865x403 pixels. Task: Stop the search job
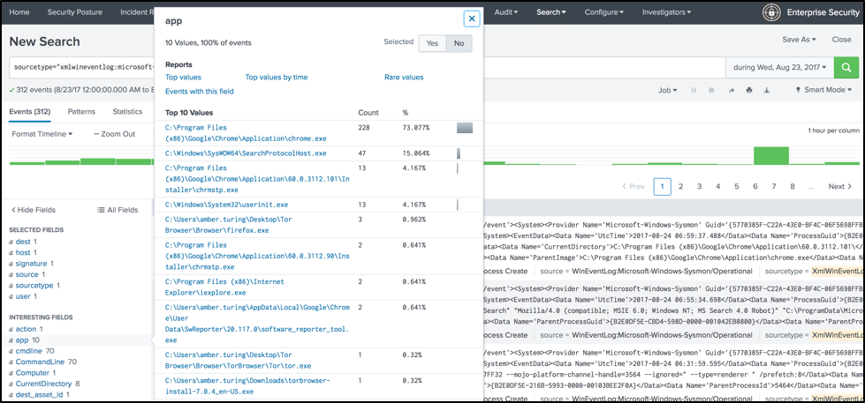711,90
